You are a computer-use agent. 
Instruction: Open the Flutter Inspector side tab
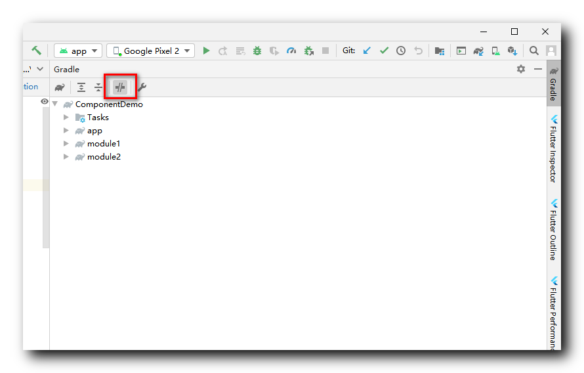tap(553, 148)
